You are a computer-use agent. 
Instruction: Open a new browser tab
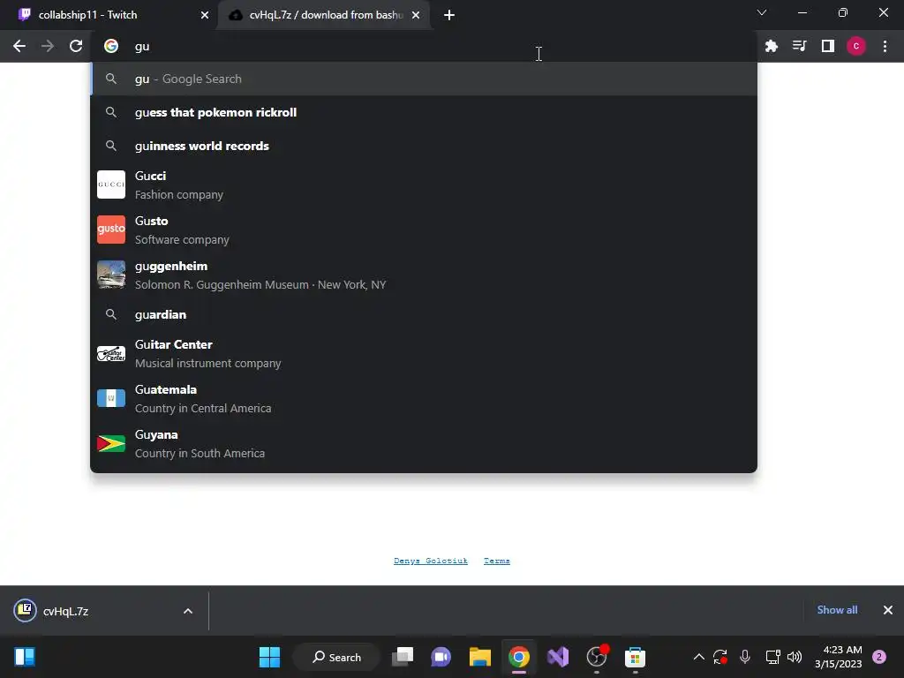449,15
